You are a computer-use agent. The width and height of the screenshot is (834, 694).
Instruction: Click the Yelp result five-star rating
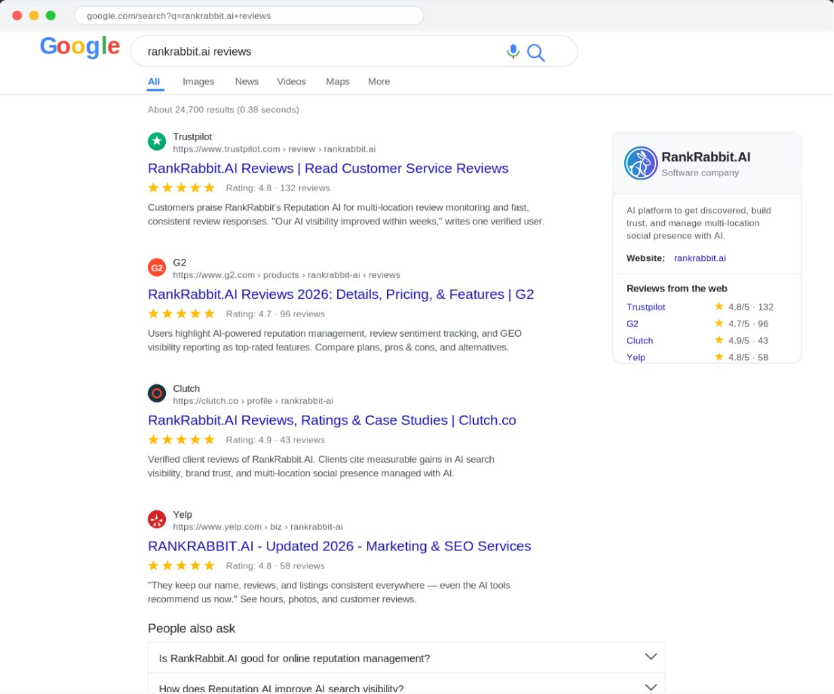pos(181,566)
